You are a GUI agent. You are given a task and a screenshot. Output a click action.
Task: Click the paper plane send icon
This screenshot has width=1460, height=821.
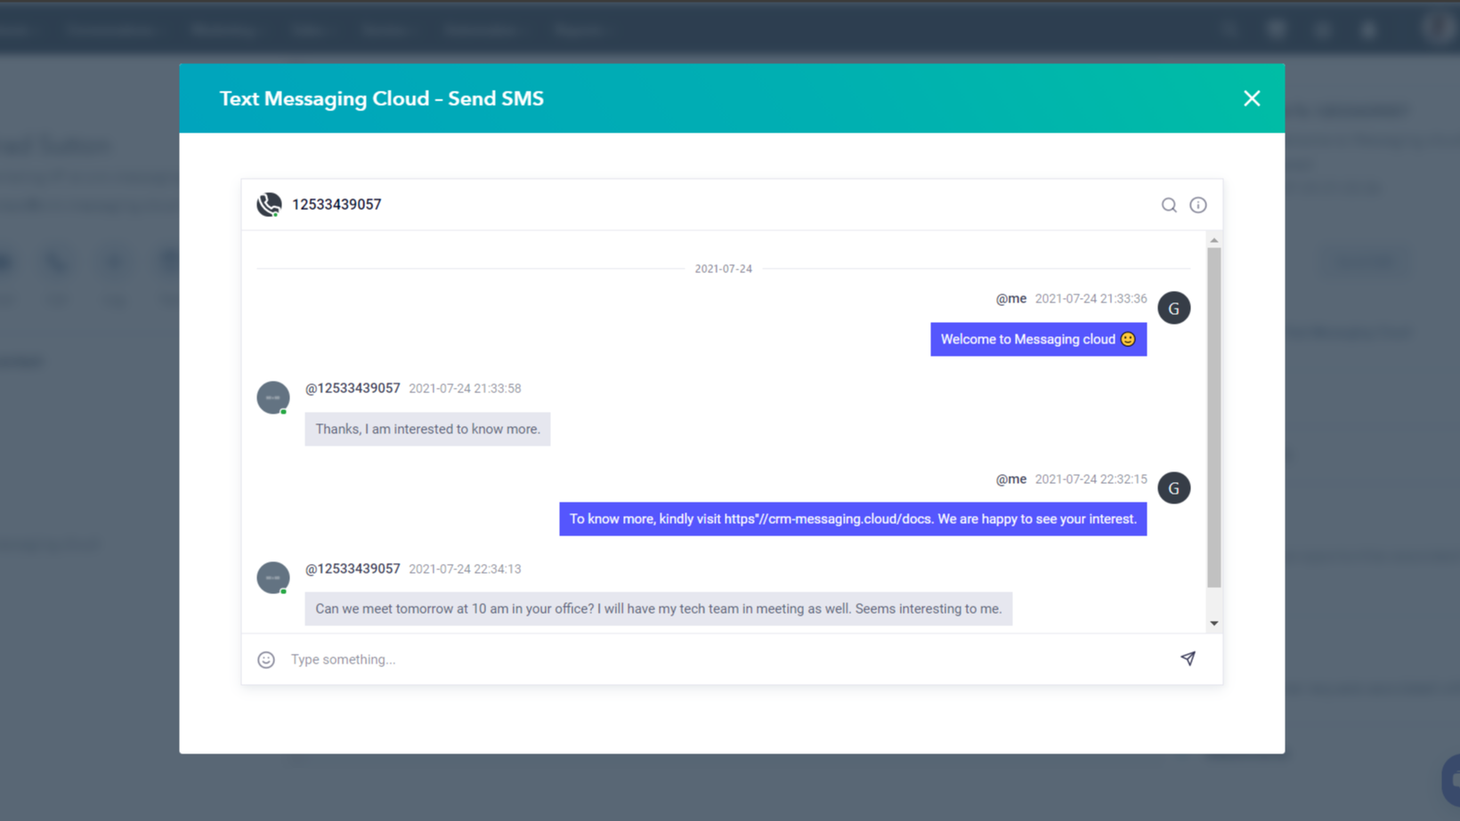point(1188,658)
